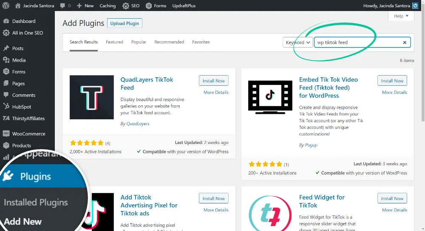Click the user avatar in top right
This screenshot has height=231, width=425.
(x=415, y=6)
